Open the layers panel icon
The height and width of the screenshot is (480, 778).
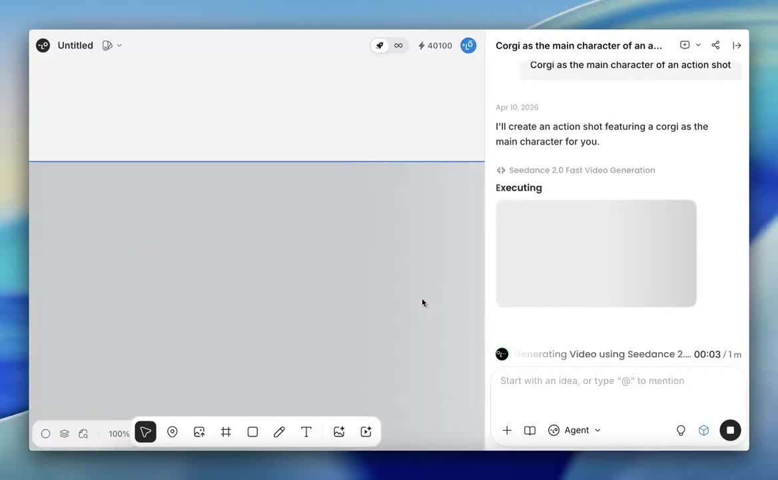65,434
